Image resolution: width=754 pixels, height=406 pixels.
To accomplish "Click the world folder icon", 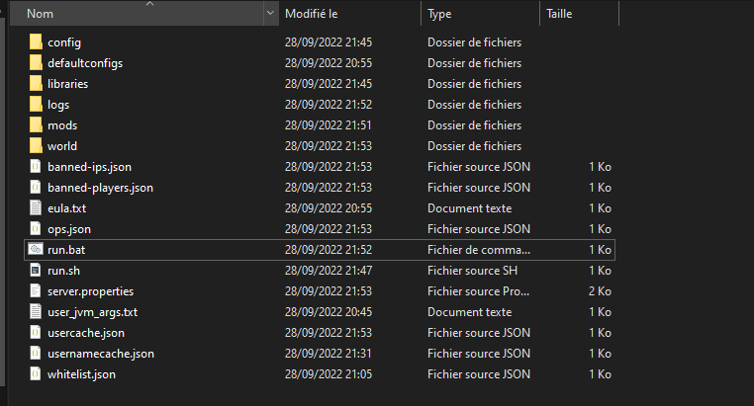I will [x=36, y=146].
